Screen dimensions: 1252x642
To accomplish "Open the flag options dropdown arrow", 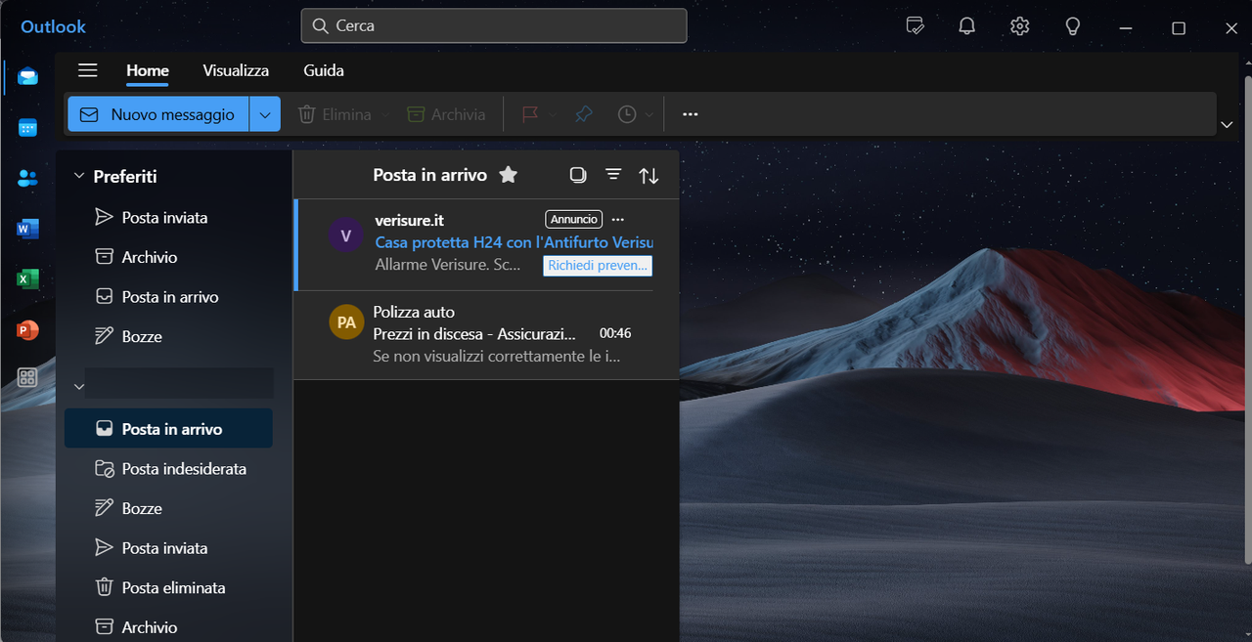I will [552, 115].
